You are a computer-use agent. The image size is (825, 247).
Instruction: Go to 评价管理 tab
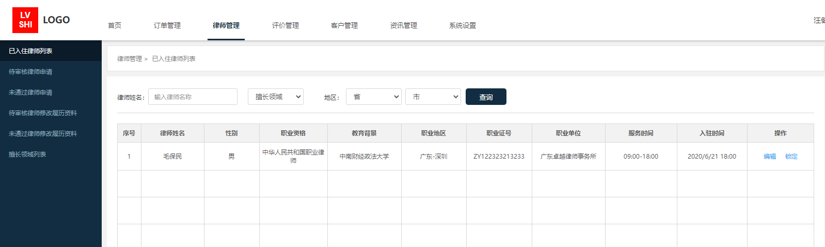[285, 25]
